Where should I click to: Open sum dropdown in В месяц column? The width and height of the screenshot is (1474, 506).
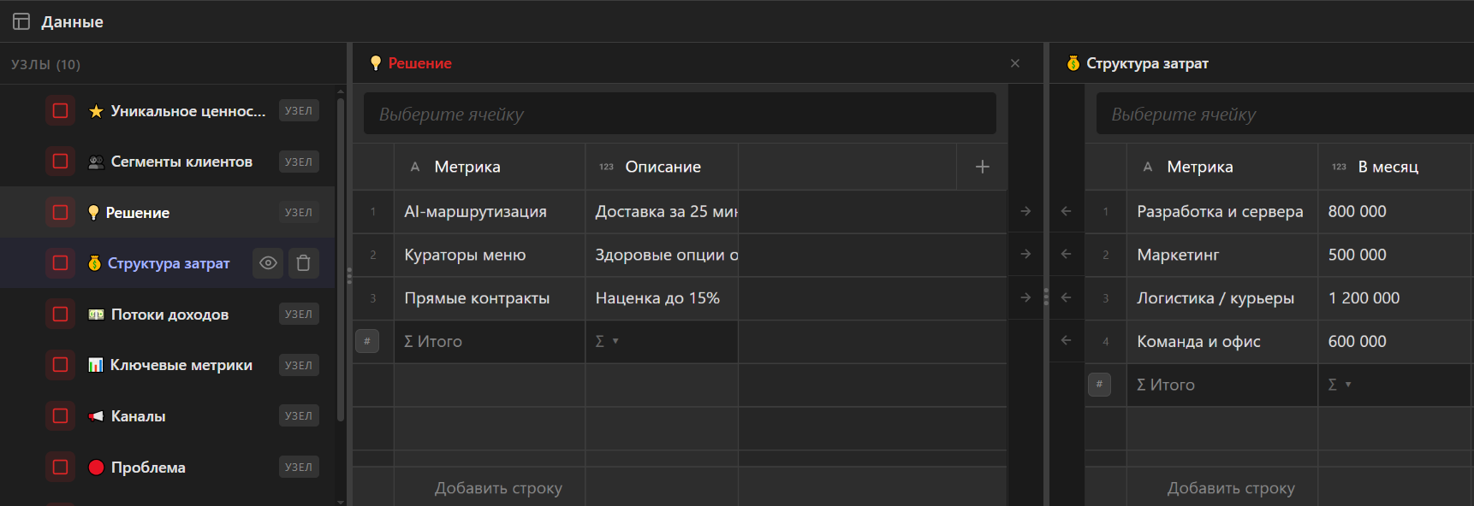pyautogui.click(x=1340, y=385)
